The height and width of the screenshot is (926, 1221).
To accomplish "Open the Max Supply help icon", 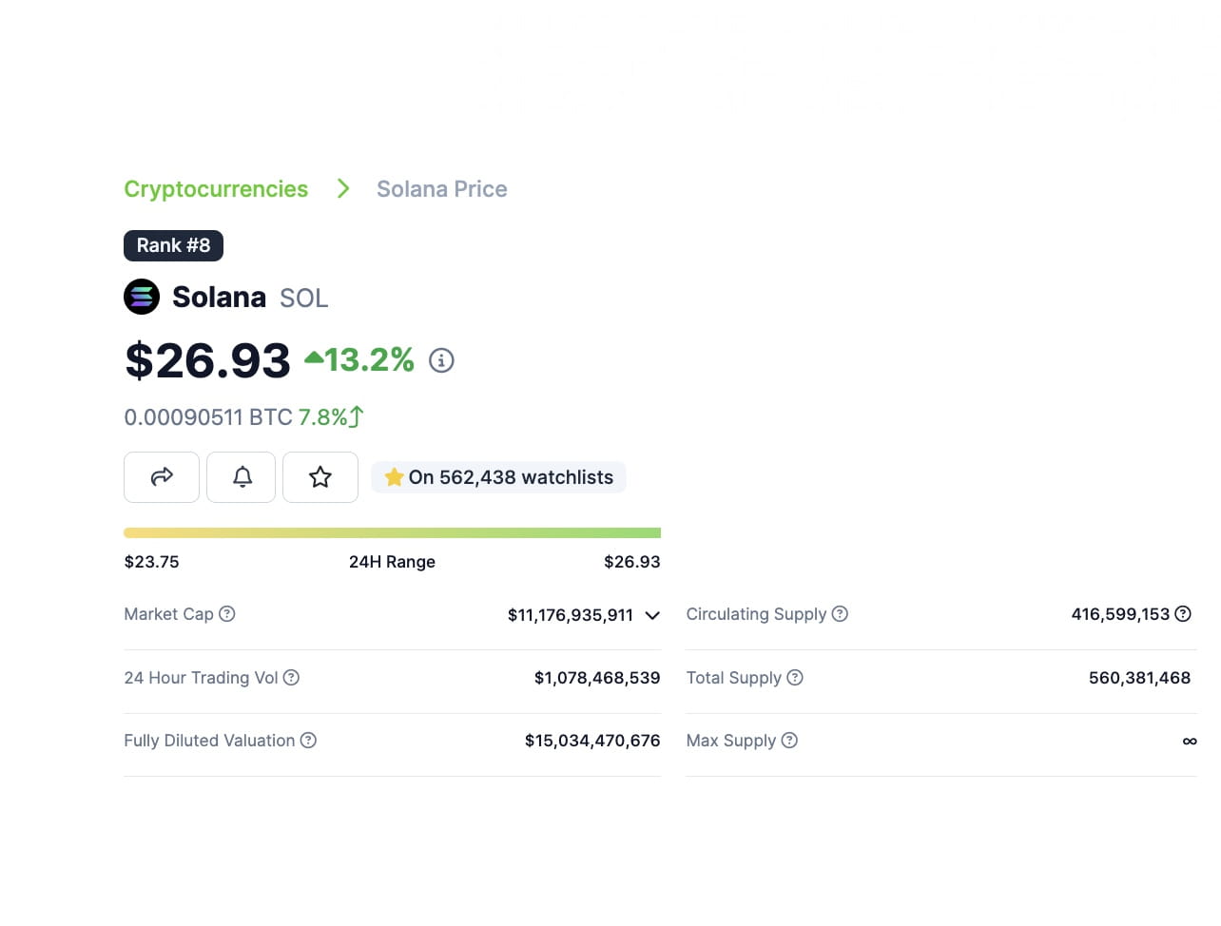I will click(x=790, y=740).
